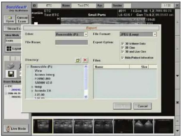Open the View Mode Exam combo box
Screen dimensions: 181x136
pos(13,41)
